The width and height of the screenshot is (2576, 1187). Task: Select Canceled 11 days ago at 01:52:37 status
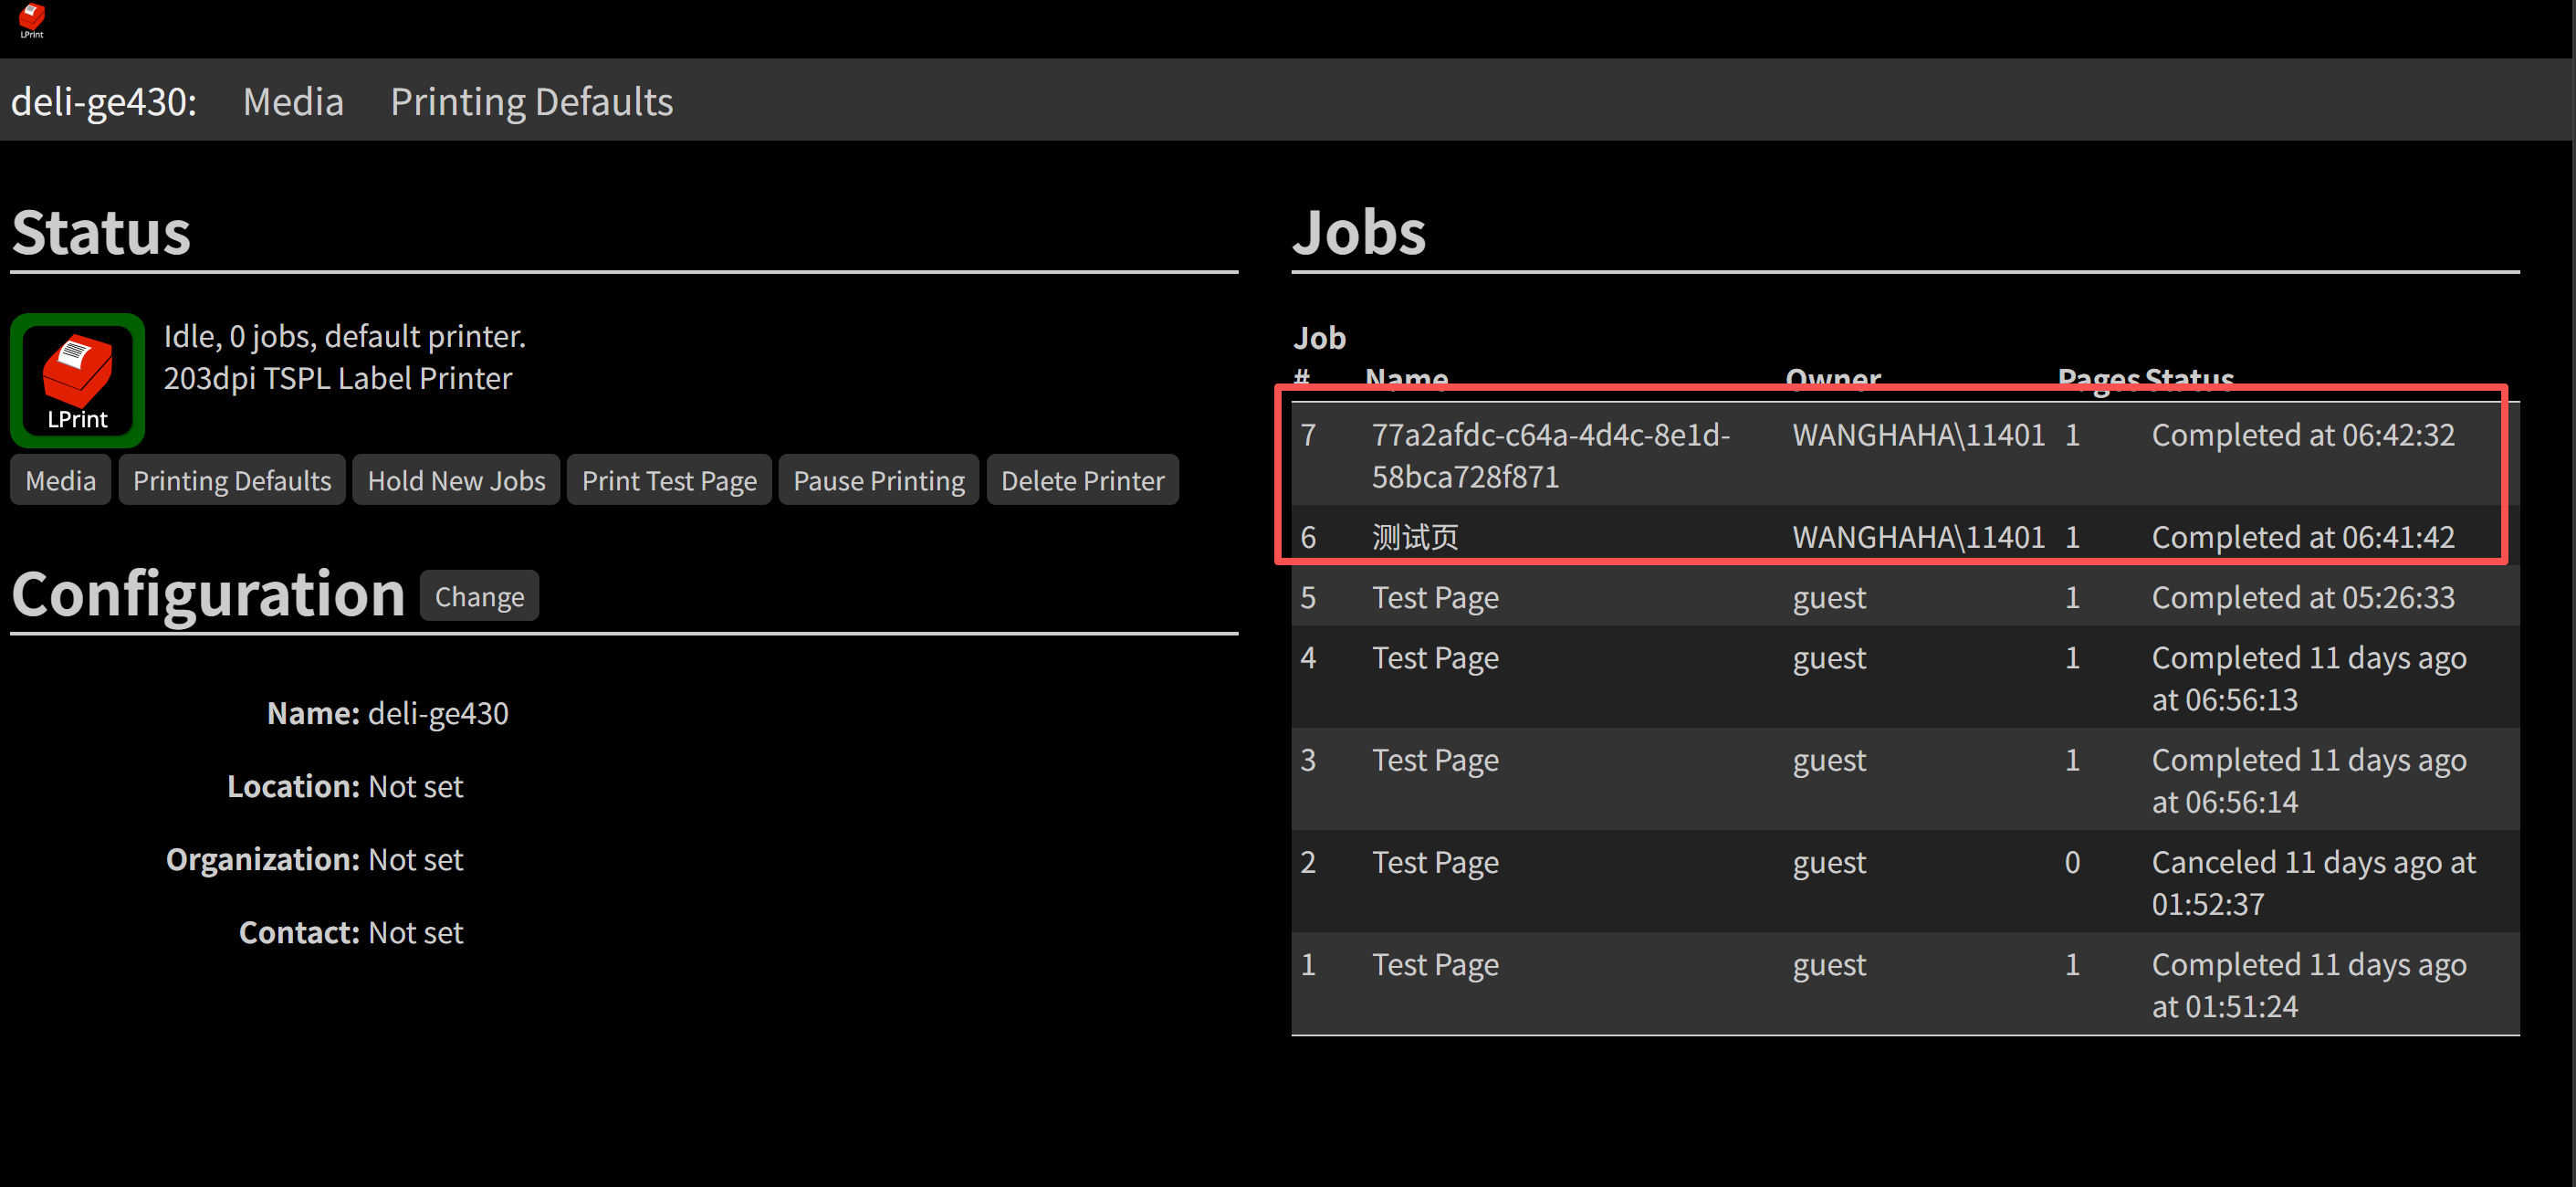[2313, 883]
